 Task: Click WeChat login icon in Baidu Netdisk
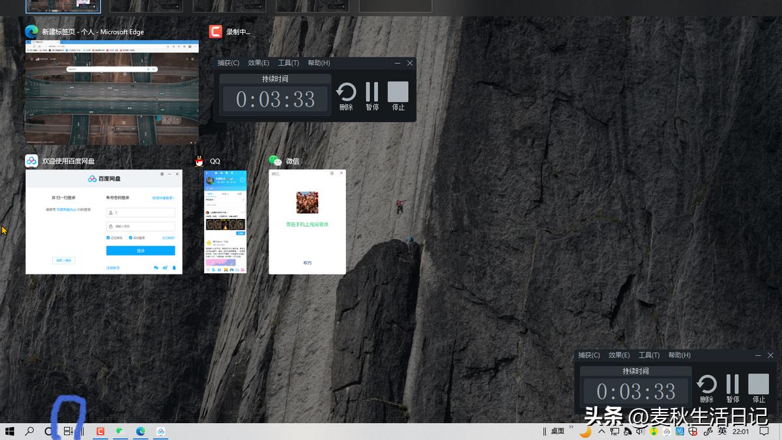pos(156,267)
